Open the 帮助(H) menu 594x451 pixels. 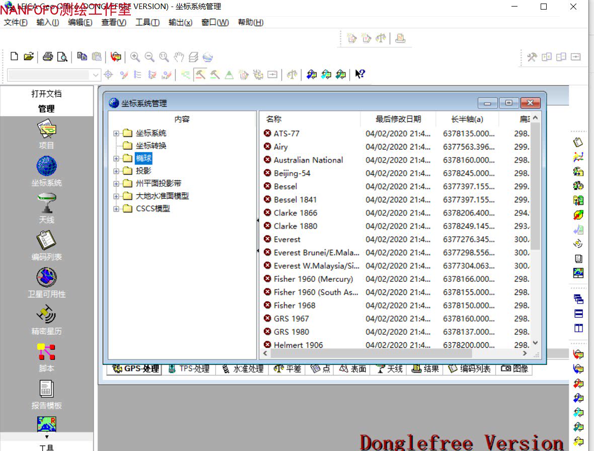coord(250,22)
